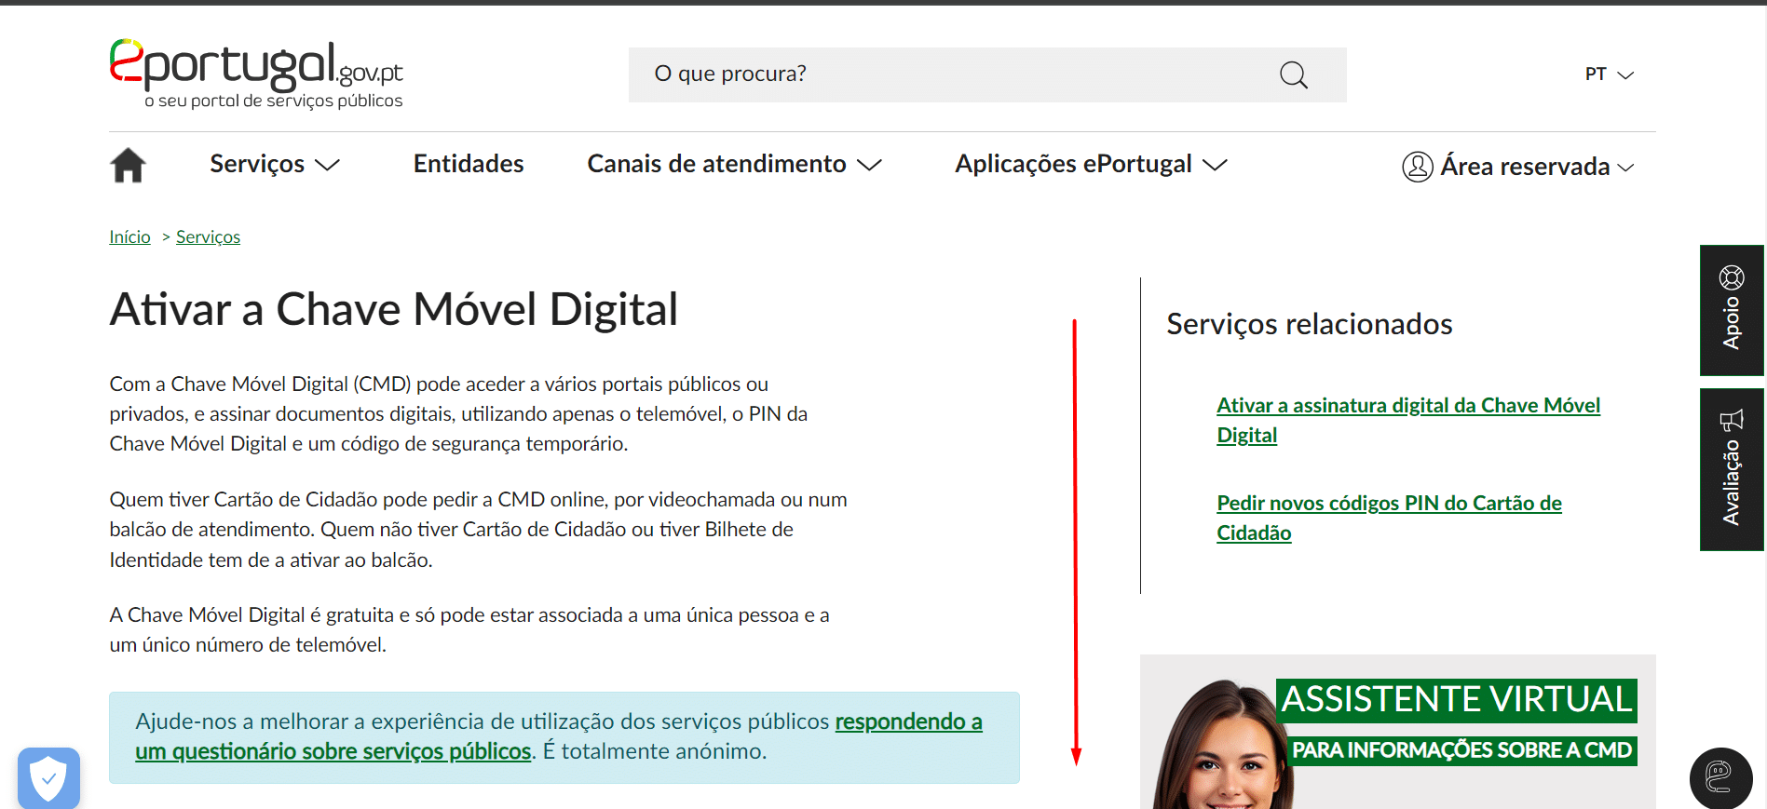The image size is (1767, 809).
Task: Click the 'Serviços relacionados' heading
Action: click(x=1309, y=324)
